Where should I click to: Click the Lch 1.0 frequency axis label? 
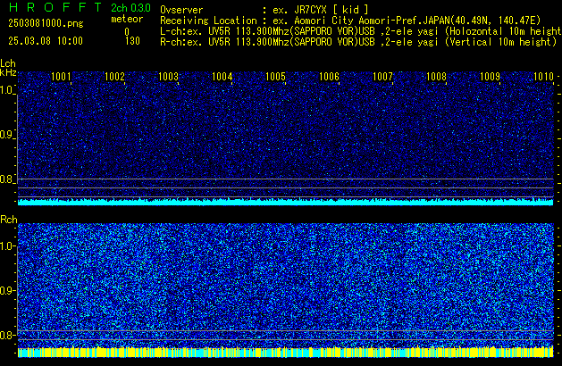point(6,90)
